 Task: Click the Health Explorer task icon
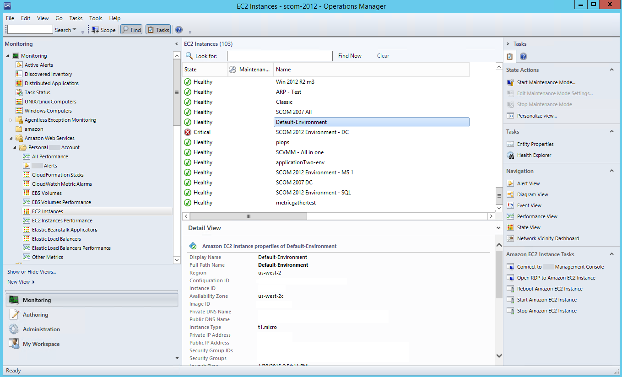[x=510, y=155]
